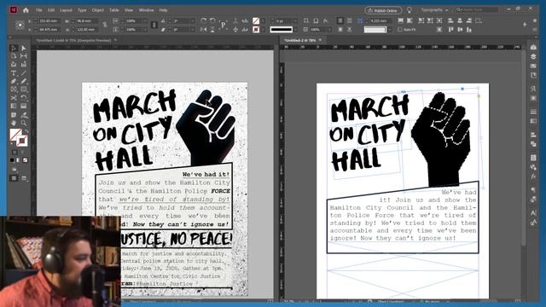The width and height of the screenshot is (546, 307).
Task: Select the Selection tool arrow
Action: [x=14, y=48]
